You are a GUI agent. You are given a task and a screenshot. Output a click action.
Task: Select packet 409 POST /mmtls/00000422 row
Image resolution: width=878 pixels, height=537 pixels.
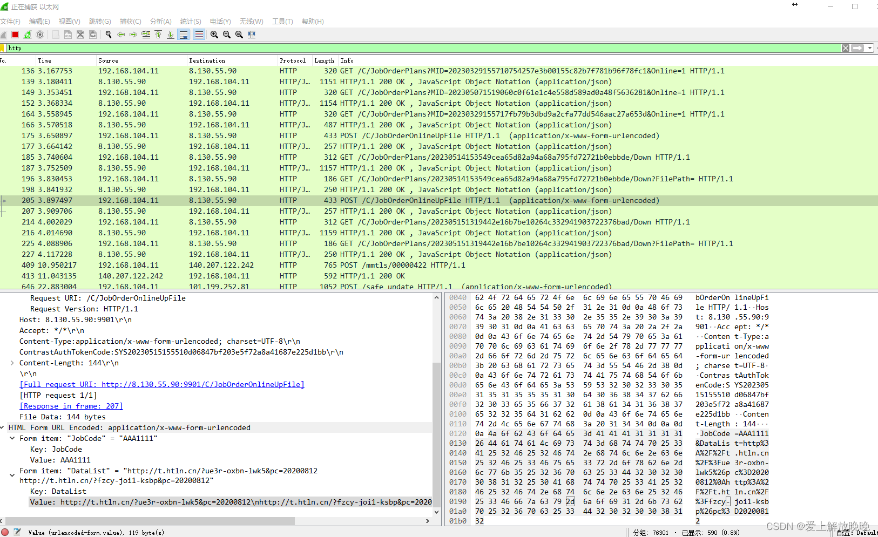(x=438, y=265)
